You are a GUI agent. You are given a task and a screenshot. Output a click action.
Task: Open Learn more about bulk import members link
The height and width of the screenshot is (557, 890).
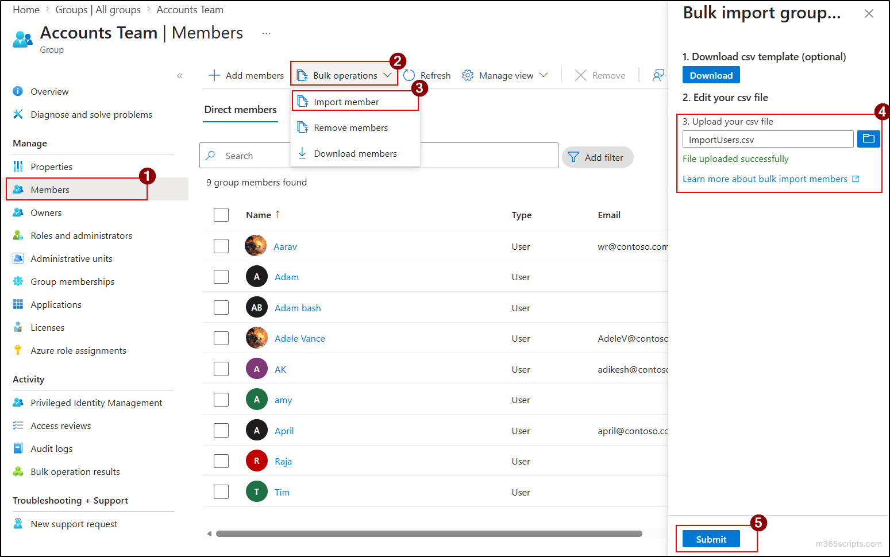click(770, 179)
